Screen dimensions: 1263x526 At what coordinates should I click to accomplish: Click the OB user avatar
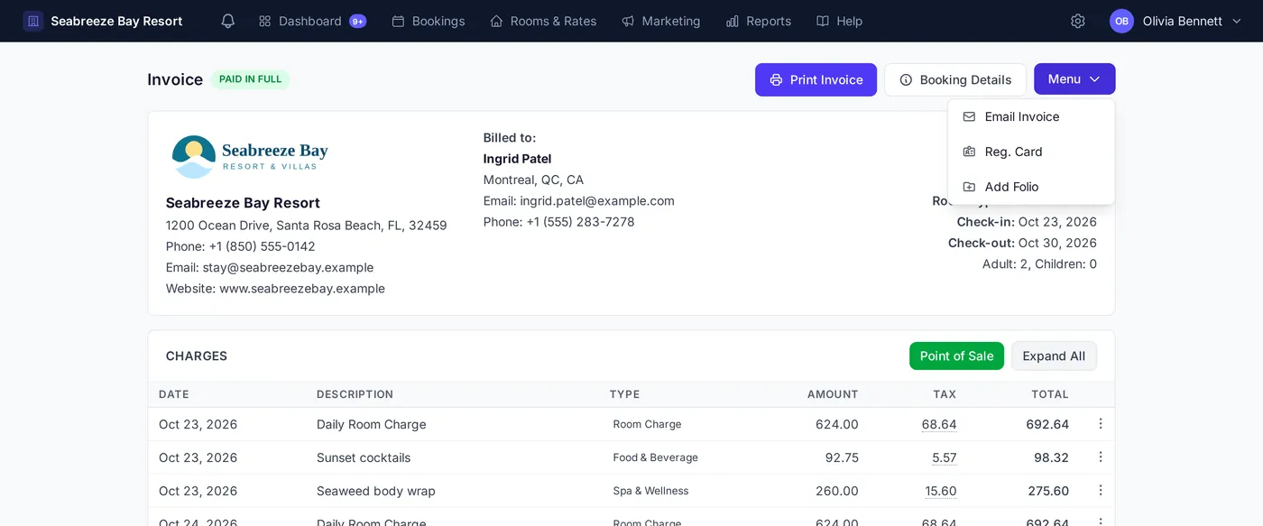click(x=1121, y=21)
